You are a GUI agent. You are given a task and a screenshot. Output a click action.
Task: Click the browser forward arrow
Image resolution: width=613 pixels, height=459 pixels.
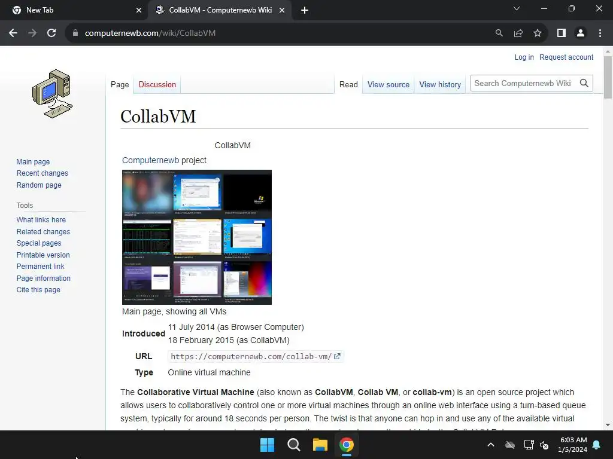tap(32, 33)
